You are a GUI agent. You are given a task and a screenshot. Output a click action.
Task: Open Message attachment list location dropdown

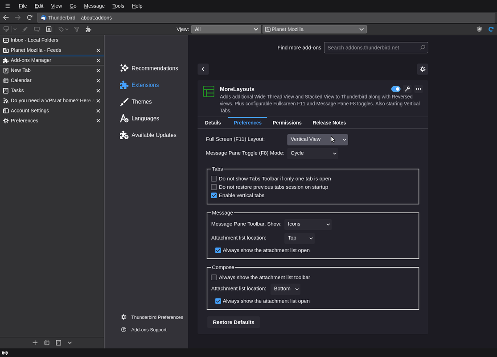point(299,238)
